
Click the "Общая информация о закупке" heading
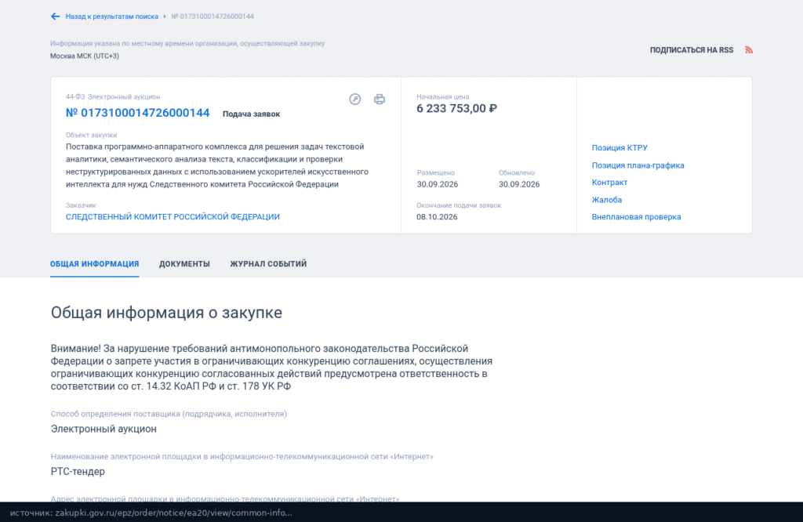coord(166,312)
